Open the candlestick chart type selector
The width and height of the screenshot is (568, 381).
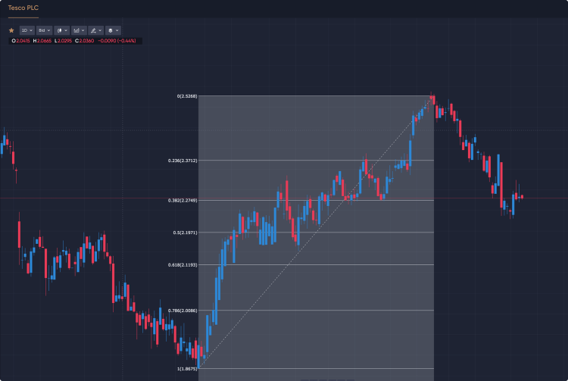[x=62, y=30]
